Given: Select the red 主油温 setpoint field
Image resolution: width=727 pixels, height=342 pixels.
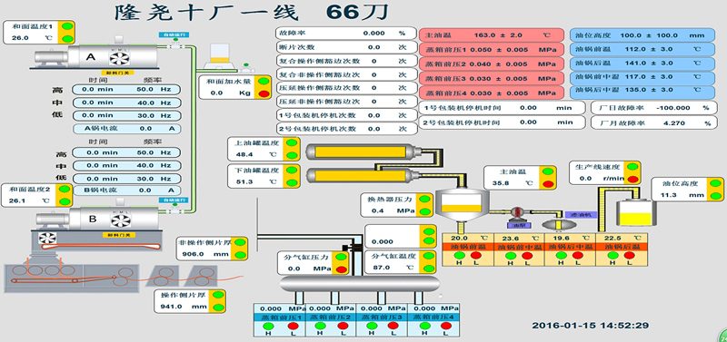Looking at the screenshot, I should pos(492,35).
